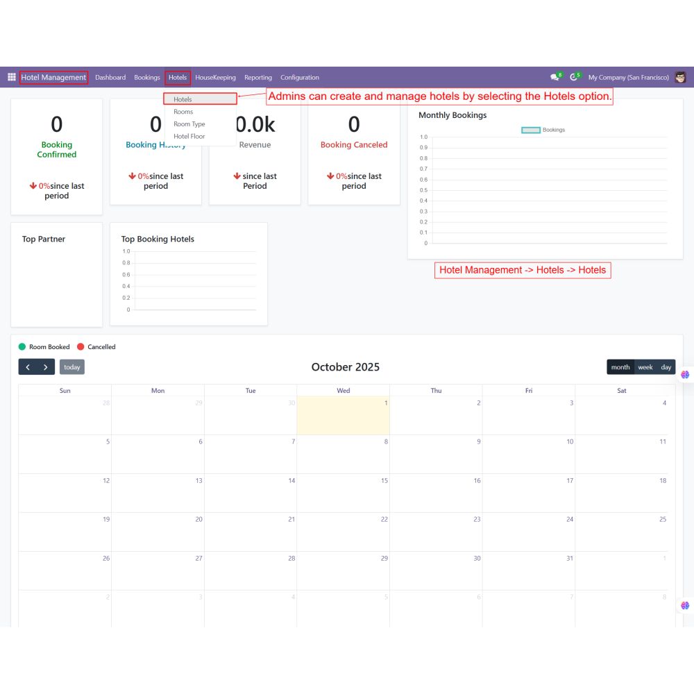Viewport: 694px width, 694px height.
Task: Go to next month with right arrow
Action: 46,367
